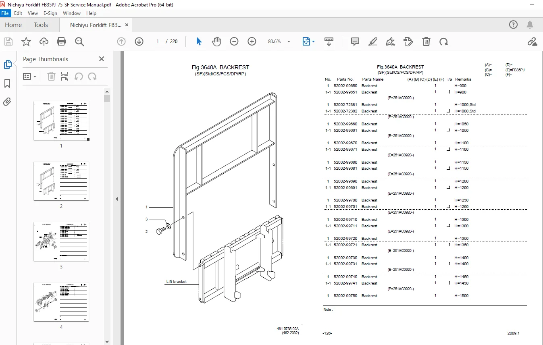Open the fit page options tool
The height and width of the screenshot is (345, 543).
pos(309,42)
